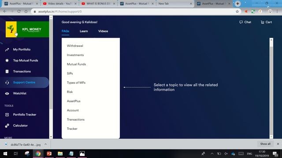Open File Explorer from taskbar
282x158 pixels.
(x=60, y=154)
